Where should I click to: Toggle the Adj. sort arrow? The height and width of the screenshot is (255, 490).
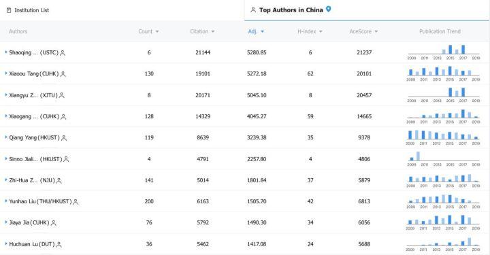pyautogui.click(x=262, y=31)
